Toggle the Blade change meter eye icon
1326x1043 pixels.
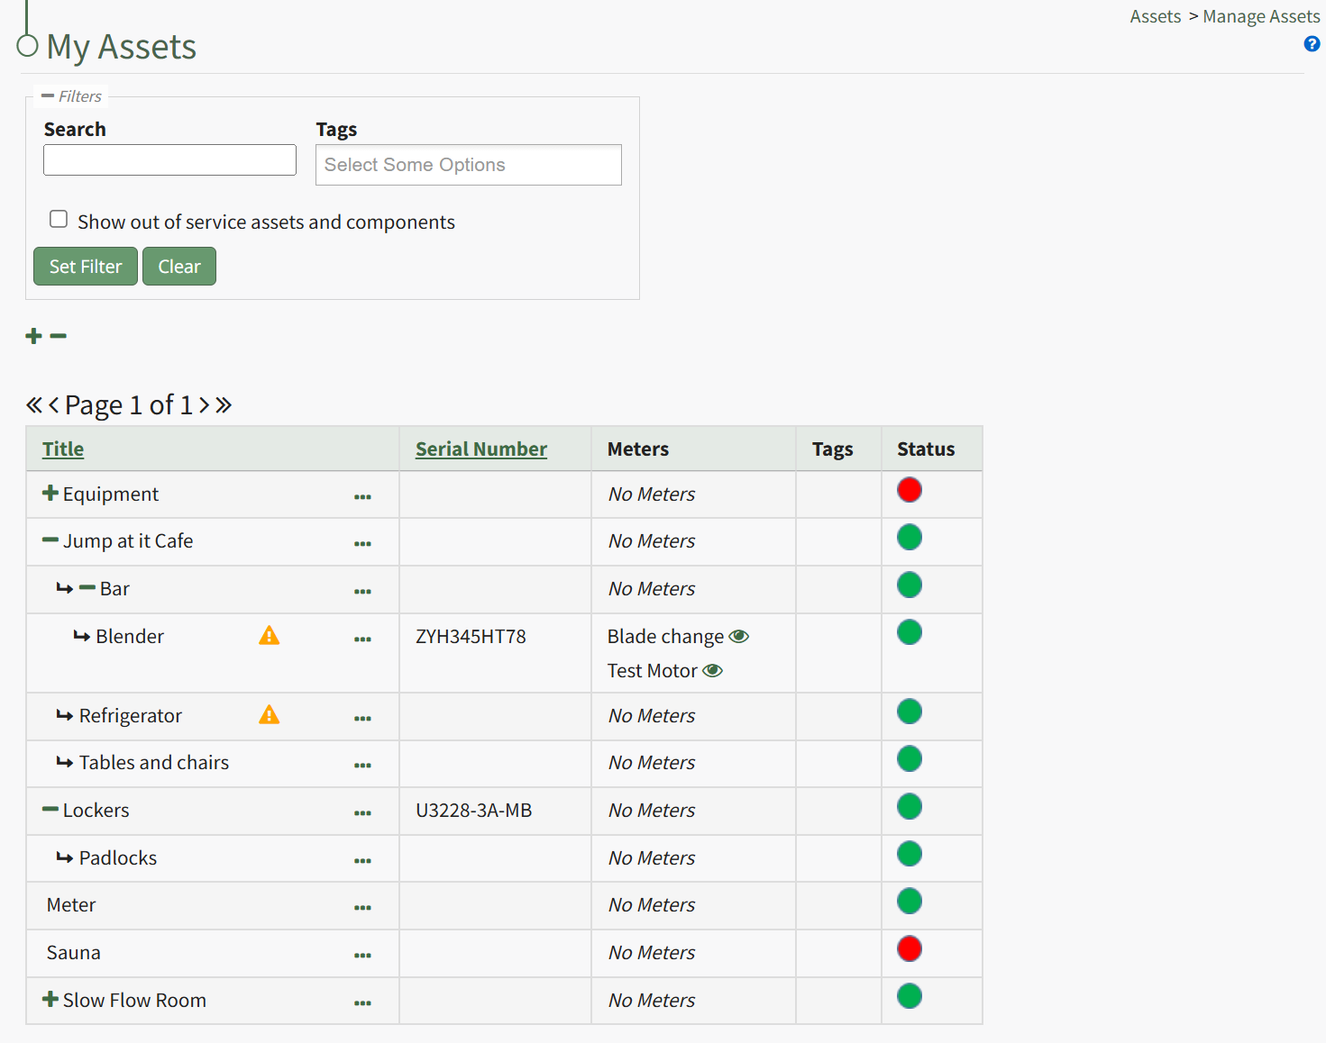coord(738,637)
